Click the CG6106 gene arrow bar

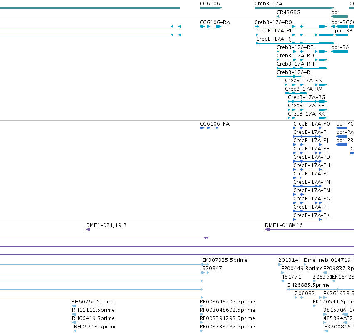tap(210, 8)
